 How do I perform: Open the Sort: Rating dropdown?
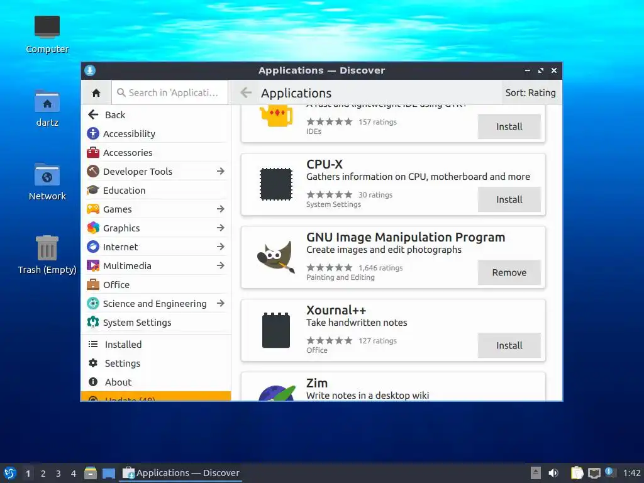click(530, 93)
